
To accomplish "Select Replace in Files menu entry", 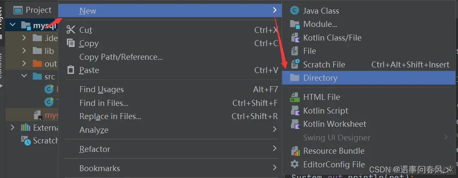I will click(x=170, y=117).
